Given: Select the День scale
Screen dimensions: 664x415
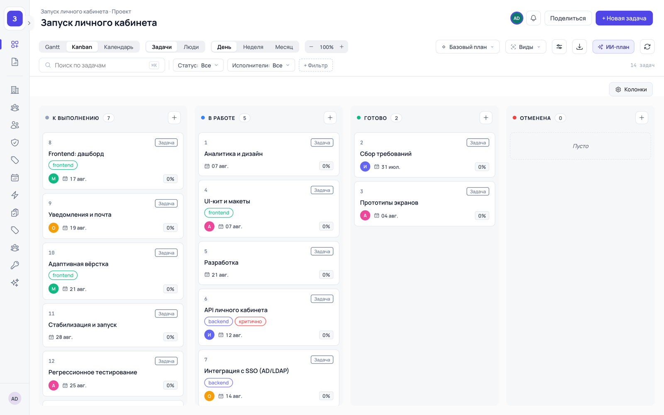Looking at the screenshot, I should click(x=224, y=47).
